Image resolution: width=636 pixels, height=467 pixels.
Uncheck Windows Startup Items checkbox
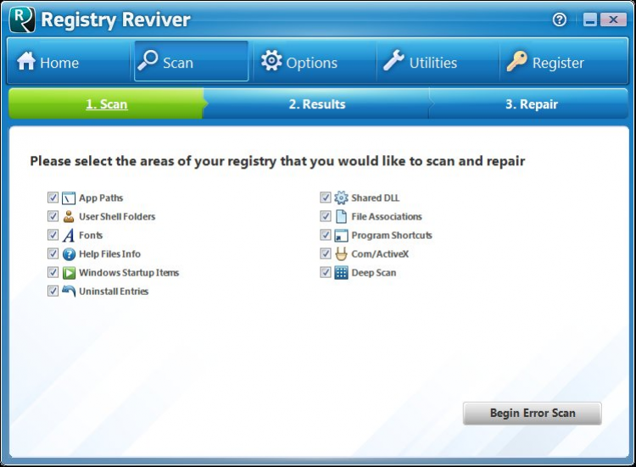pyautogui.click(x=53, y=272)
